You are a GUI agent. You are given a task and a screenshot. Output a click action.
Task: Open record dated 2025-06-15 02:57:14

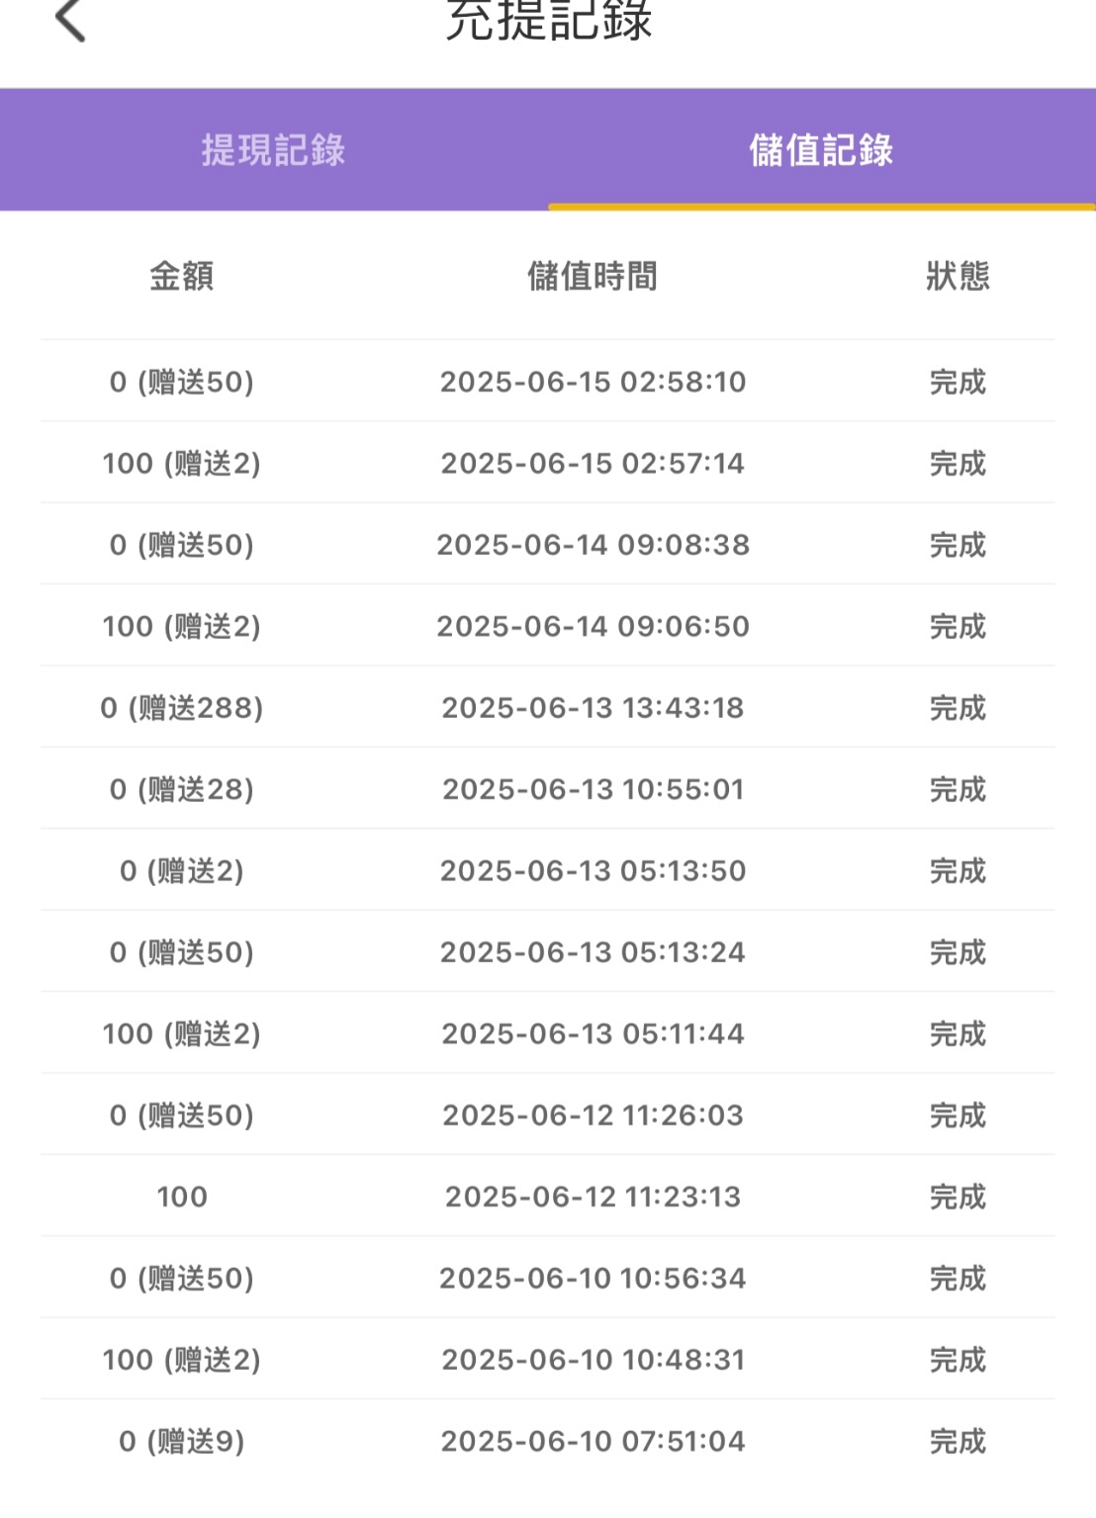[x=548, y=463]
